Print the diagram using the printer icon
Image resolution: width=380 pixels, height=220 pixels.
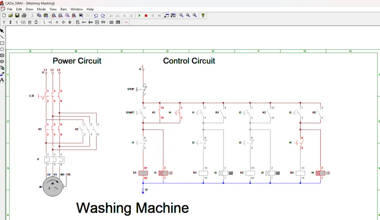24,16
